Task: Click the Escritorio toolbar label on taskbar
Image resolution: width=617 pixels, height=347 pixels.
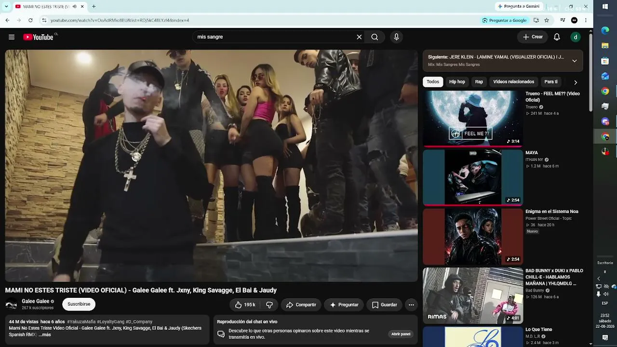Action: (x=605, y=263)
